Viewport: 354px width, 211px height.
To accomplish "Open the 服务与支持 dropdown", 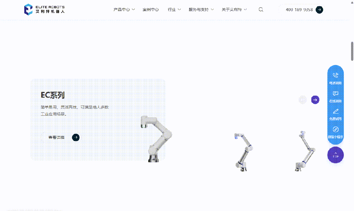I will 198,10.
